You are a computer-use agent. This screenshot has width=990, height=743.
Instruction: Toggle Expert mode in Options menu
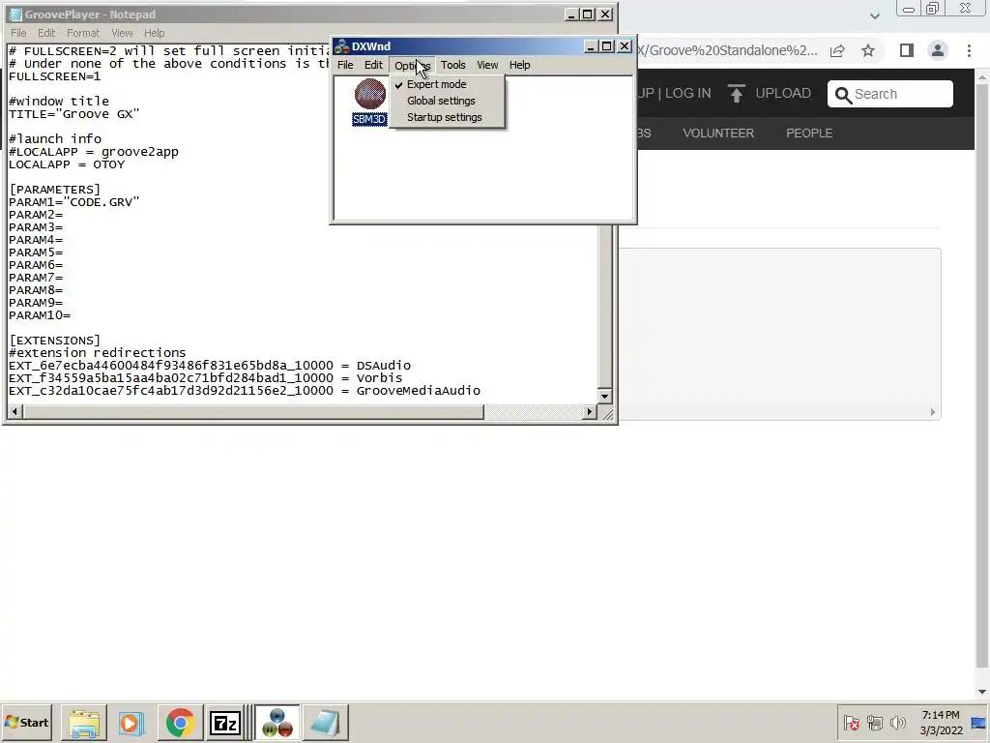(436, 84)
